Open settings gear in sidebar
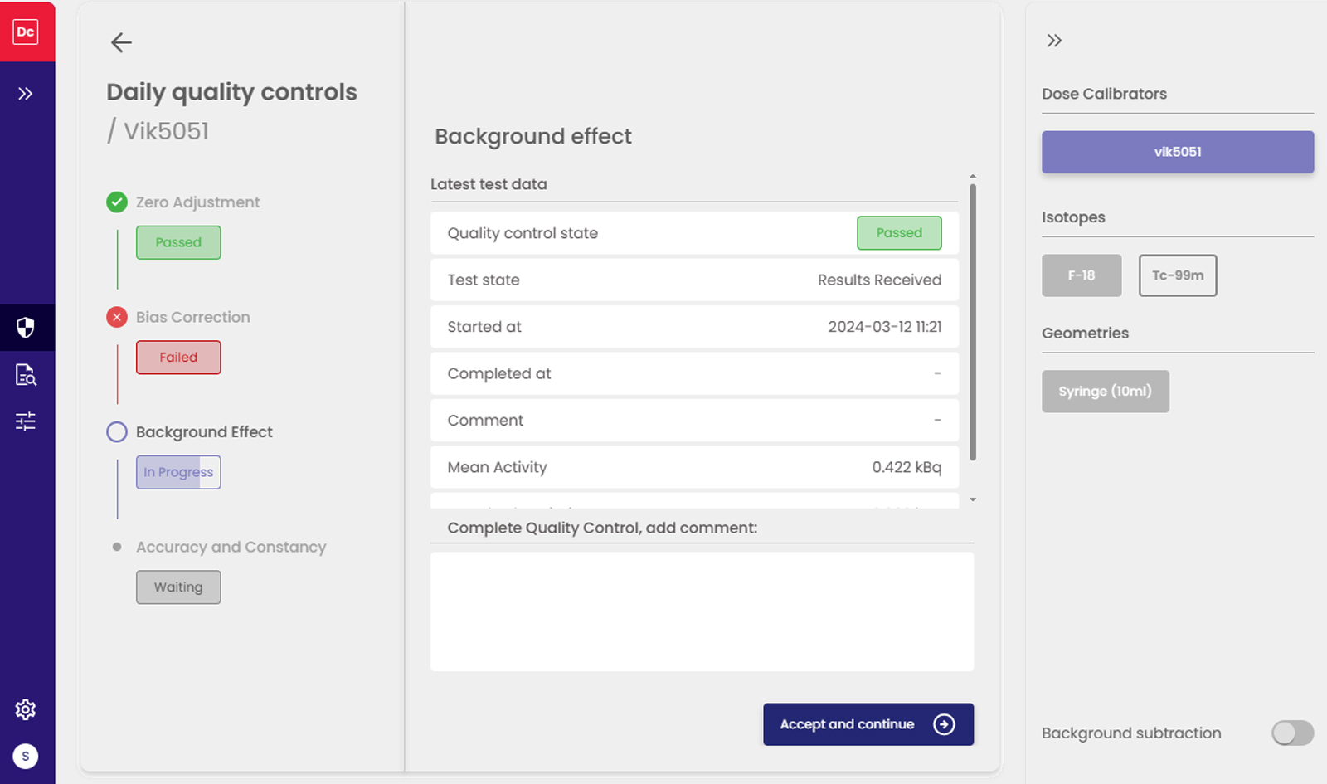The image size is (1327, 784). point(26,709)
